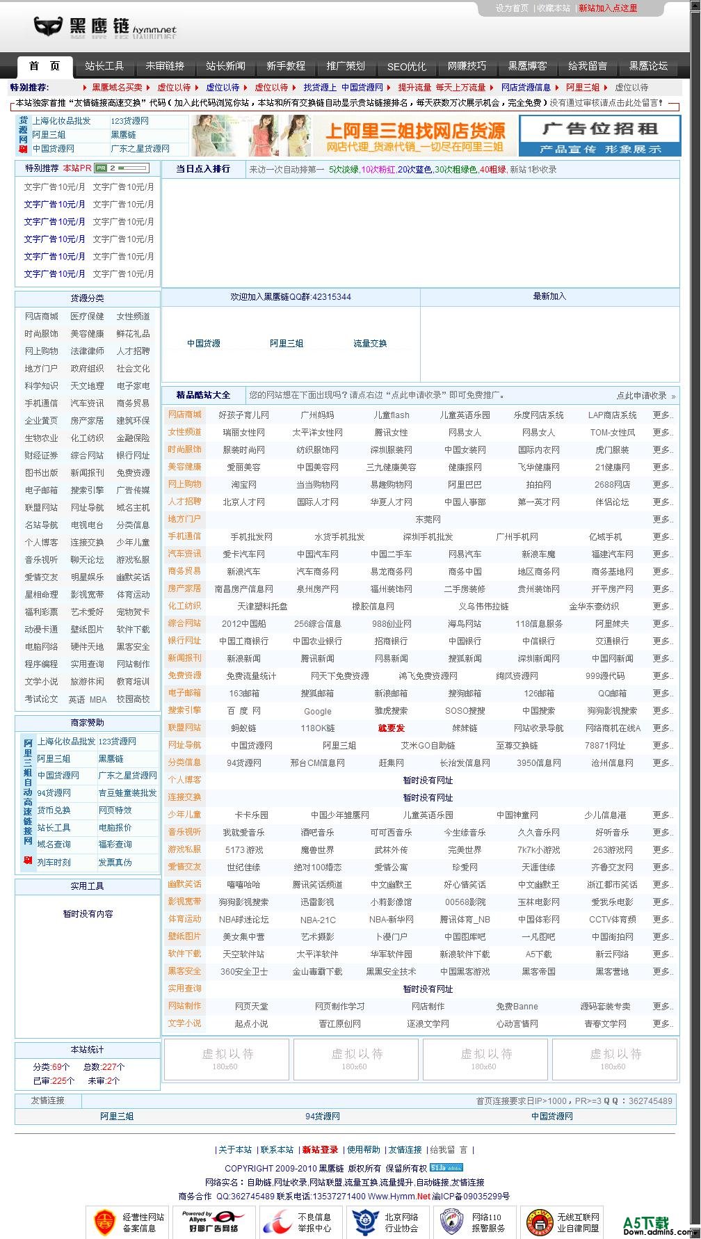Image resolution: width=701 pixels, height=1239 pixels.
Task: Click 设为首页 at the top
Action: pos(512,8)
